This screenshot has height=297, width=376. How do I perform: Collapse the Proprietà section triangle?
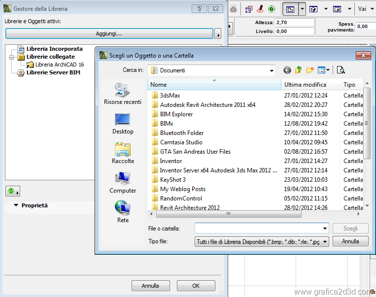click(x=16, y=205)
